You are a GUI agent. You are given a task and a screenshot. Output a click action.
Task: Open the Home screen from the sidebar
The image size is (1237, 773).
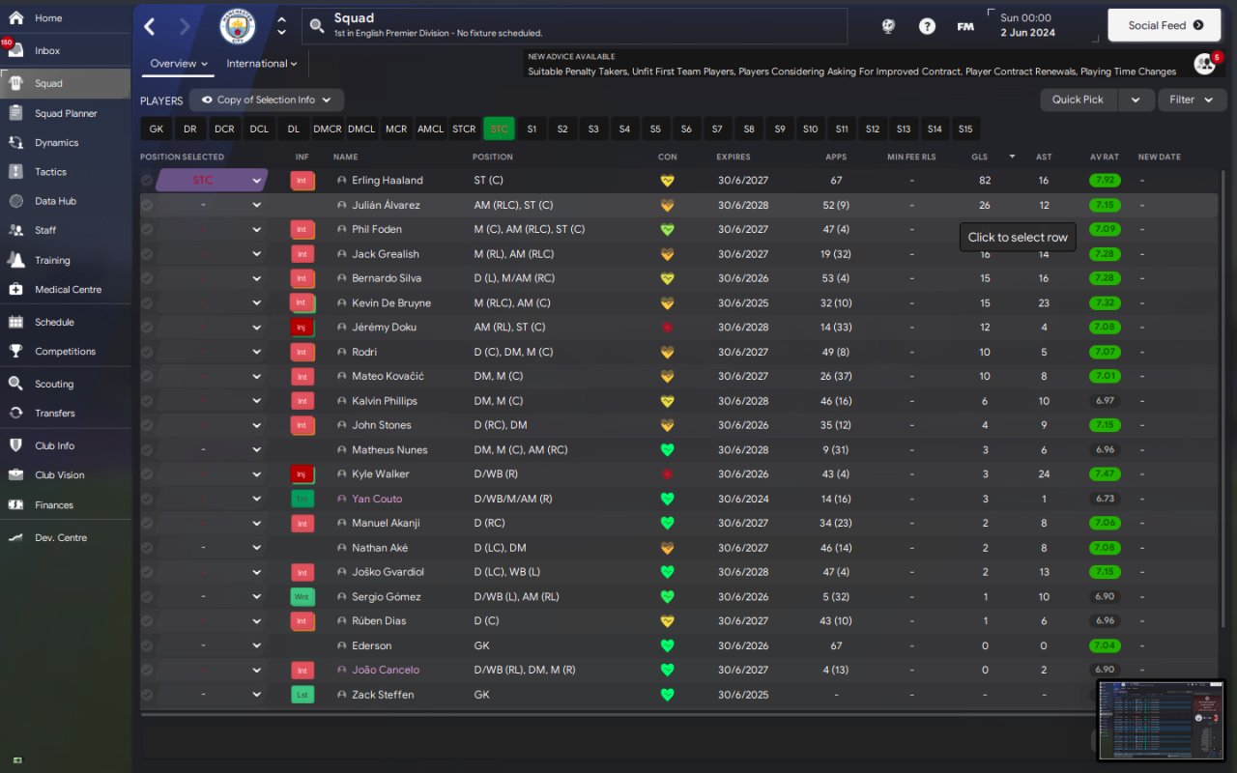[65, 17]
